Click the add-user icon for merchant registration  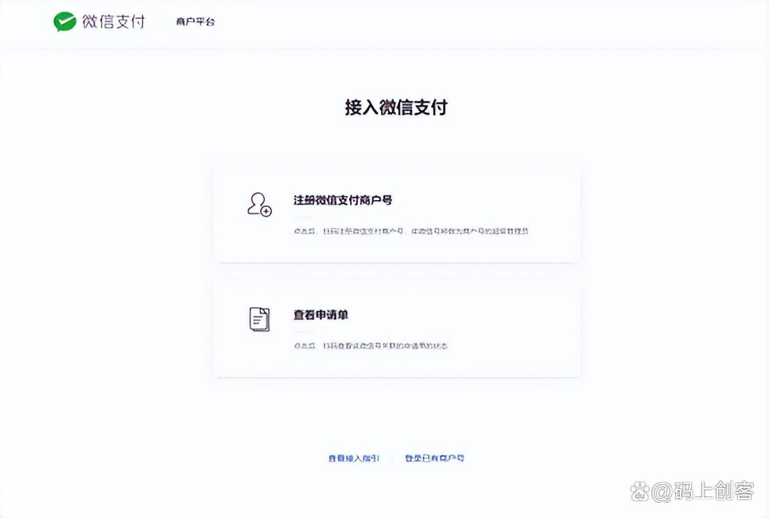coord(259,205)
